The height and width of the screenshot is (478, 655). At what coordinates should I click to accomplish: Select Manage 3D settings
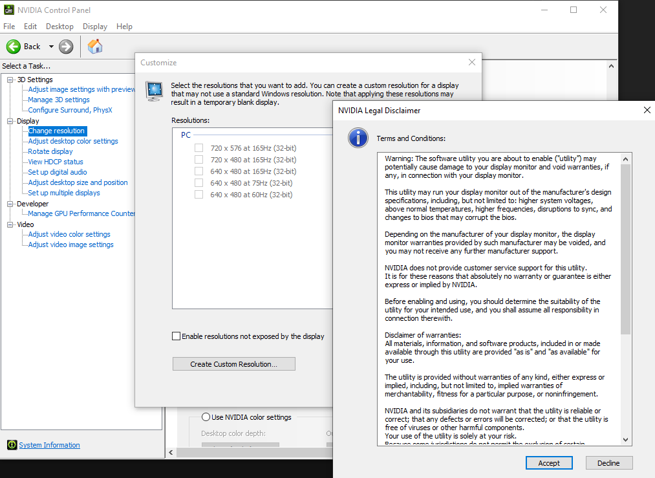coord(59,100)
